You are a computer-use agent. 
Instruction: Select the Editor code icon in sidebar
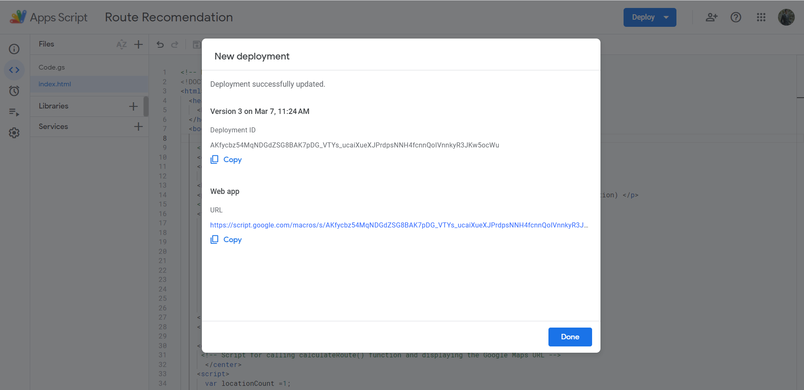point(14,70)
